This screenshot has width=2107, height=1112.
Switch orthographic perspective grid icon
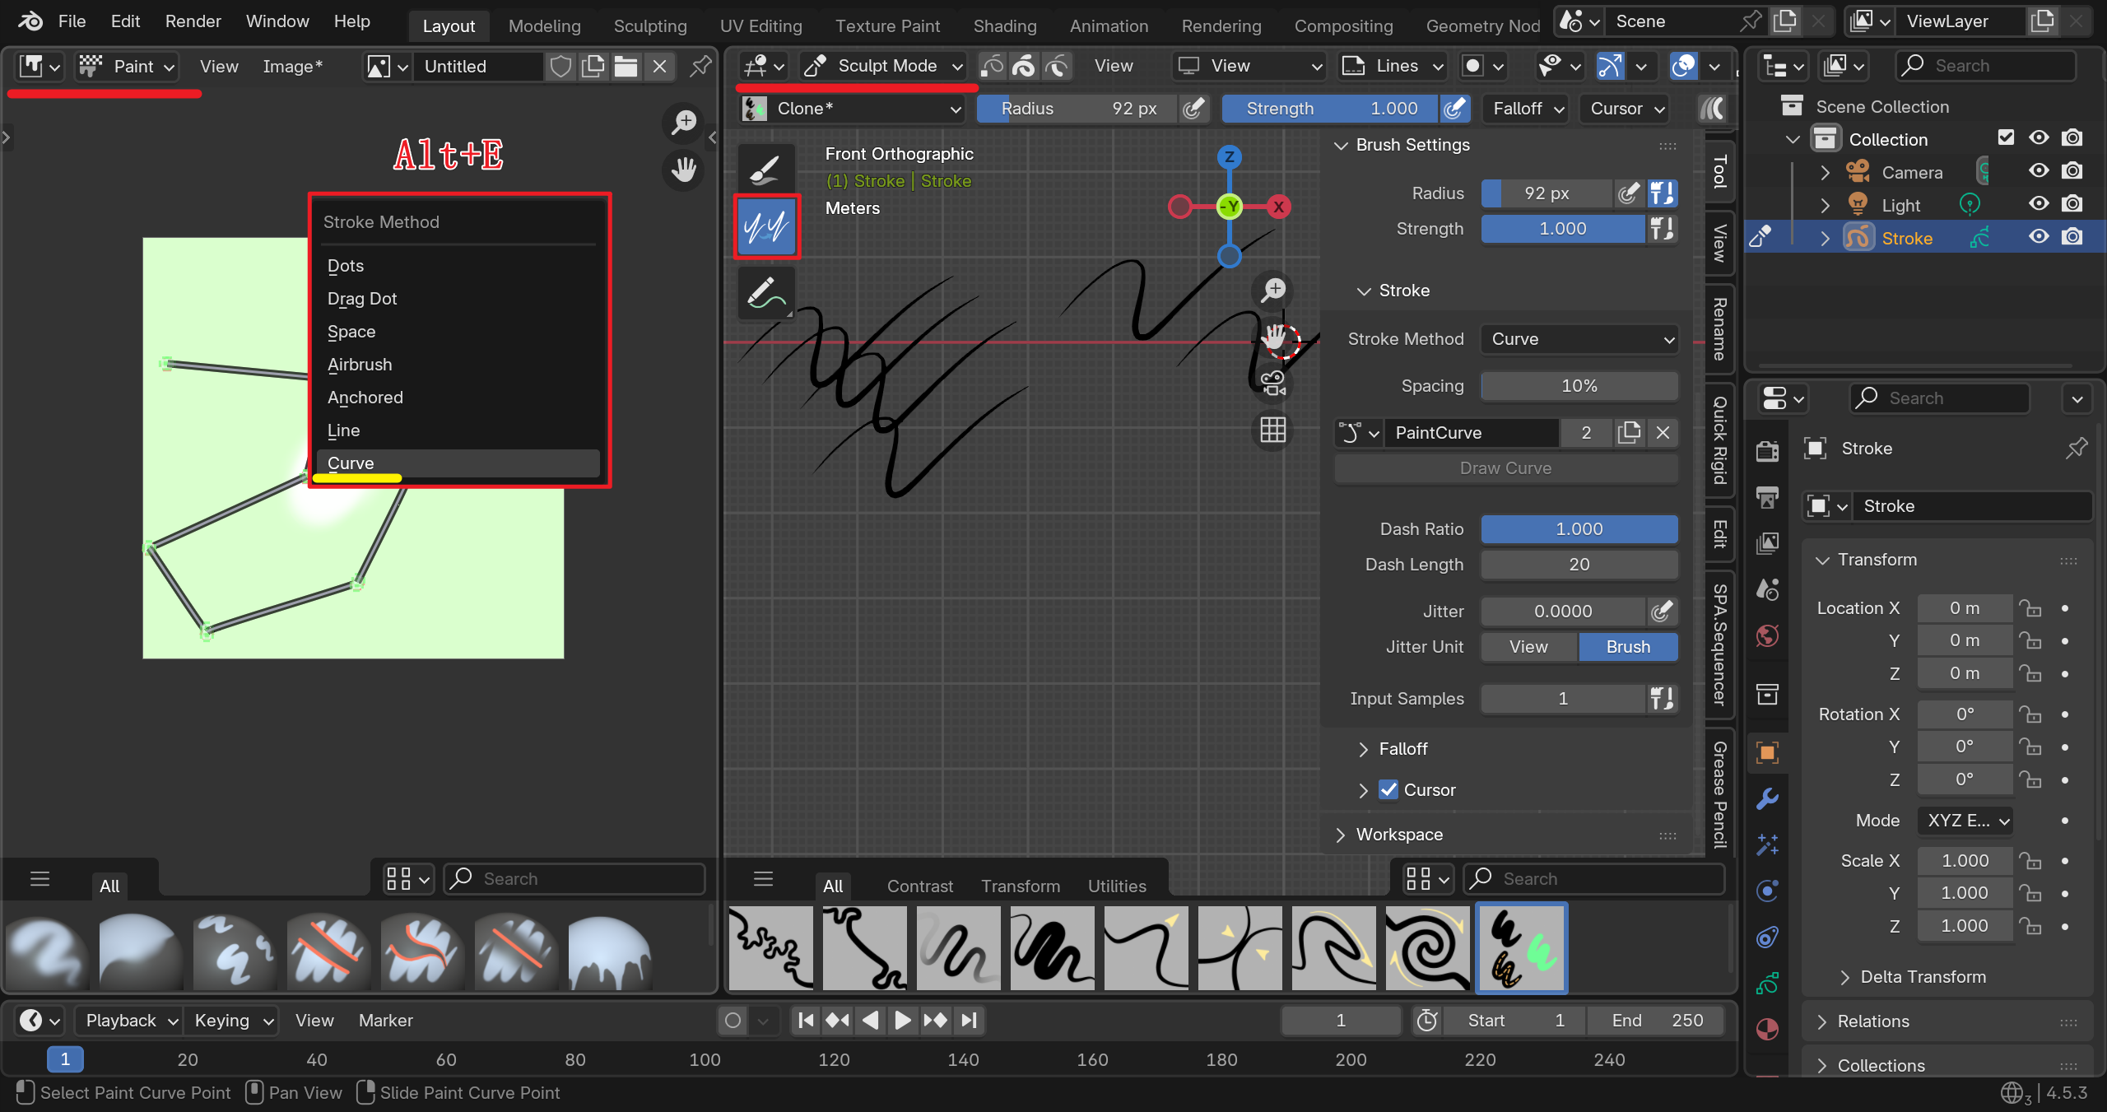[x=1273, y=430]
